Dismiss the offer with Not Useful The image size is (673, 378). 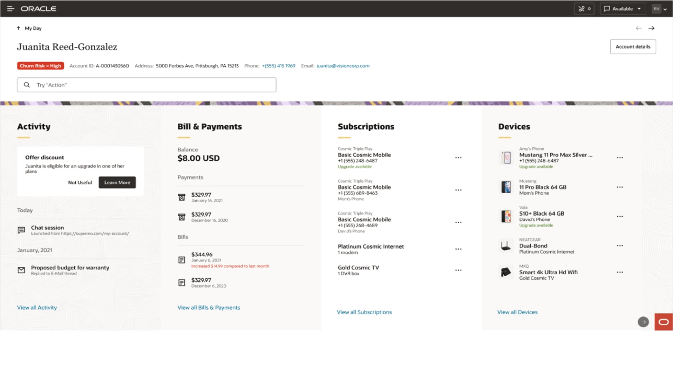(x=80, y=182)
